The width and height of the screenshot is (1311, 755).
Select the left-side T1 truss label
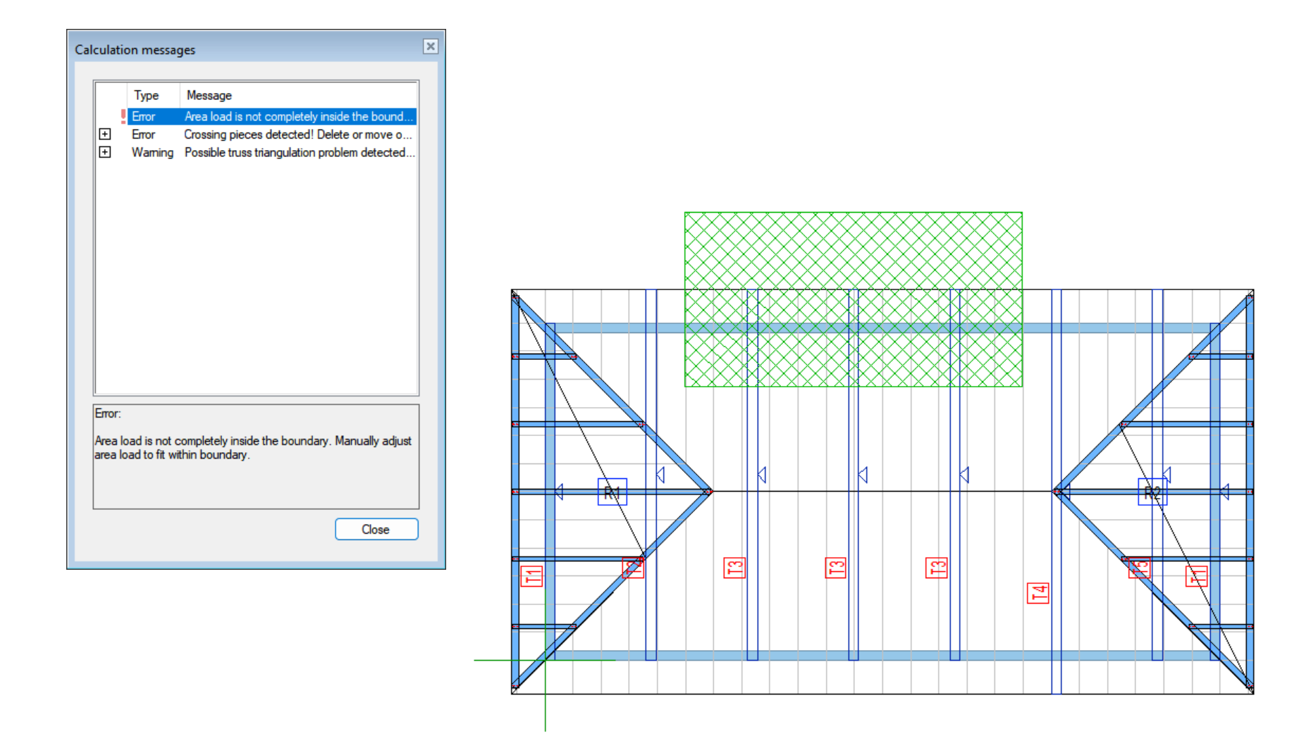531,576
